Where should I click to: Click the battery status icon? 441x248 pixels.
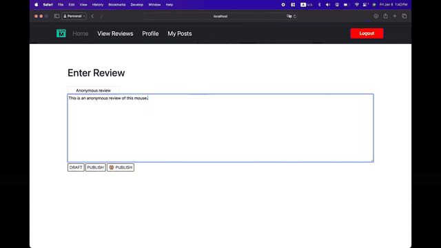(347, 5)
